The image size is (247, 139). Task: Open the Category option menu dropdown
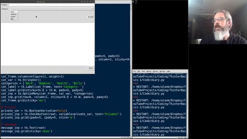click(52, 9)
